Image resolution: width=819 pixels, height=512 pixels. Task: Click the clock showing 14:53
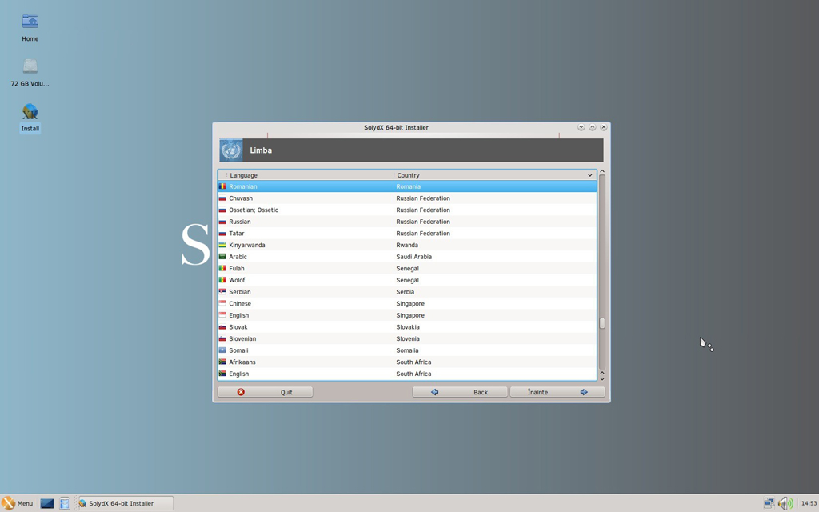pyautogui.click(x=809, y=503)
